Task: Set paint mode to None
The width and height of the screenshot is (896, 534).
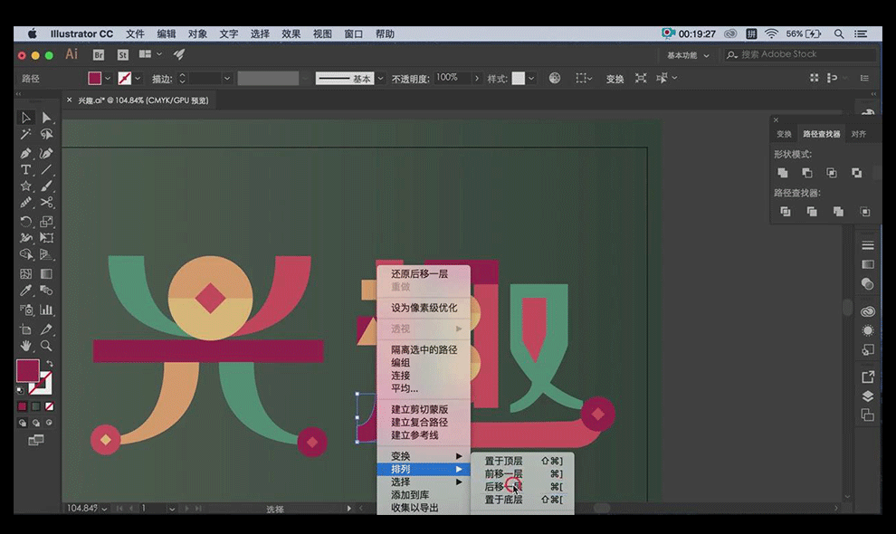Action: pos(49,406)
